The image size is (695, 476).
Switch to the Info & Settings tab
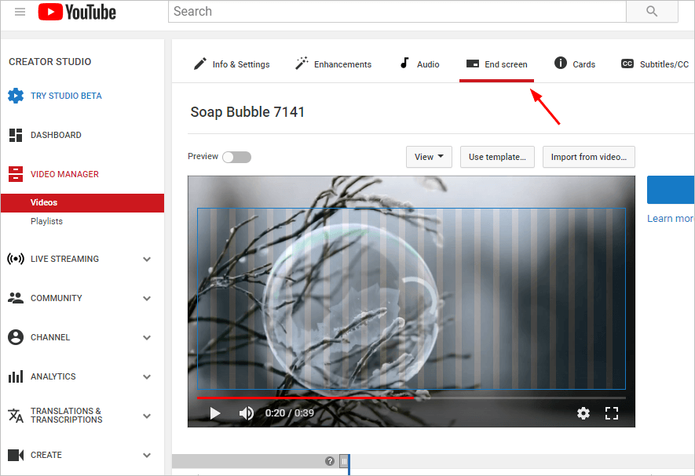point(240,64)
